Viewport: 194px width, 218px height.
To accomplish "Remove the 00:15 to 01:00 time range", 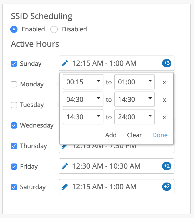I will point(164,82).
